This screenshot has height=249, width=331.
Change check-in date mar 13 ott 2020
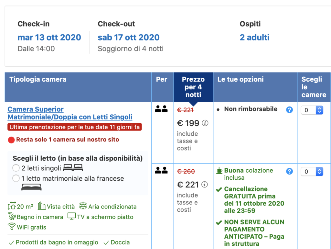pos(49,37)
